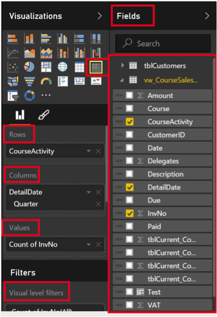Select the clustered column chart visual
Viewport: 217px width, 317px height.
[63, 39]
